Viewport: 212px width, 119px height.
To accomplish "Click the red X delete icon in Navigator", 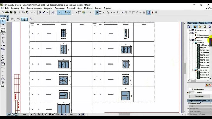I will [210, 85].
